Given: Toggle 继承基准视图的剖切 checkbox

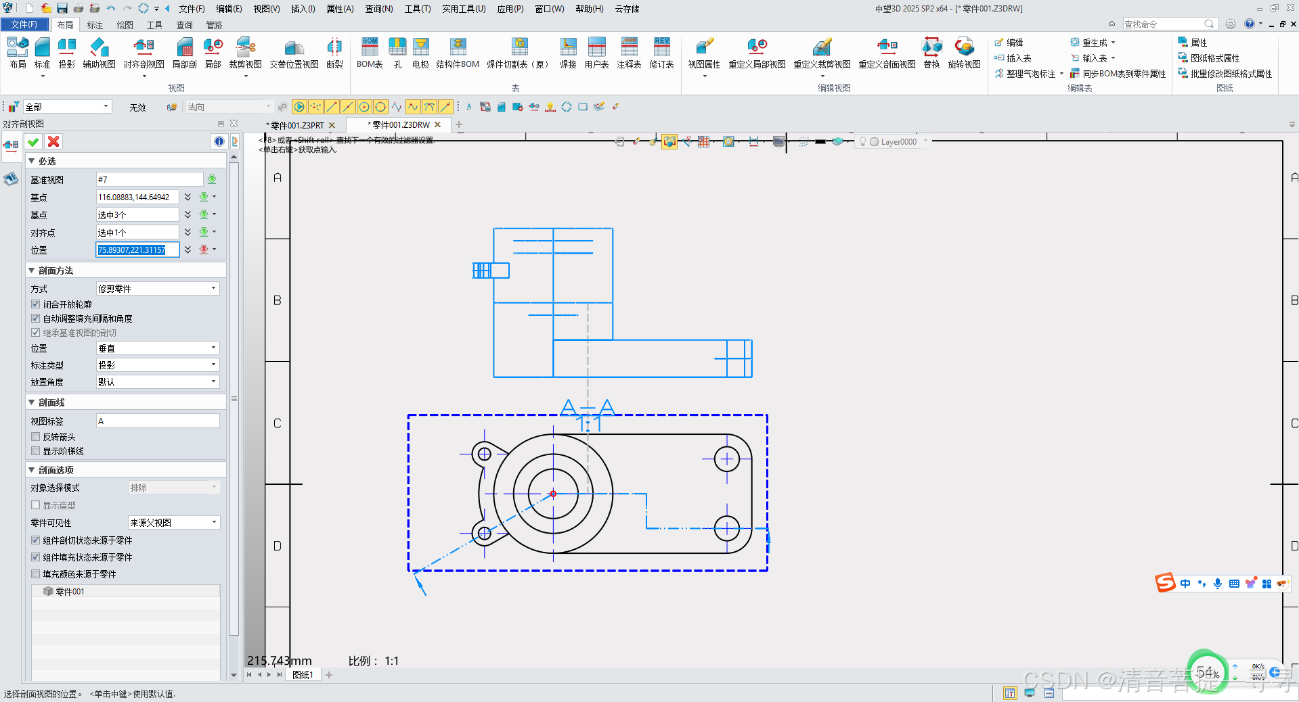Looking at the screenshot, I should pyautogui.click(x=36, y=333).
